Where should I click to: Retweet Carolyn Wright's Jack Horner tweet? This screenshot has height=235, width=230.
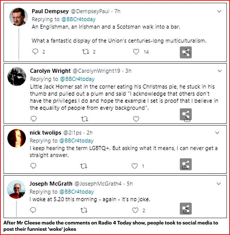pyautogui.click(x=85, y=119)
